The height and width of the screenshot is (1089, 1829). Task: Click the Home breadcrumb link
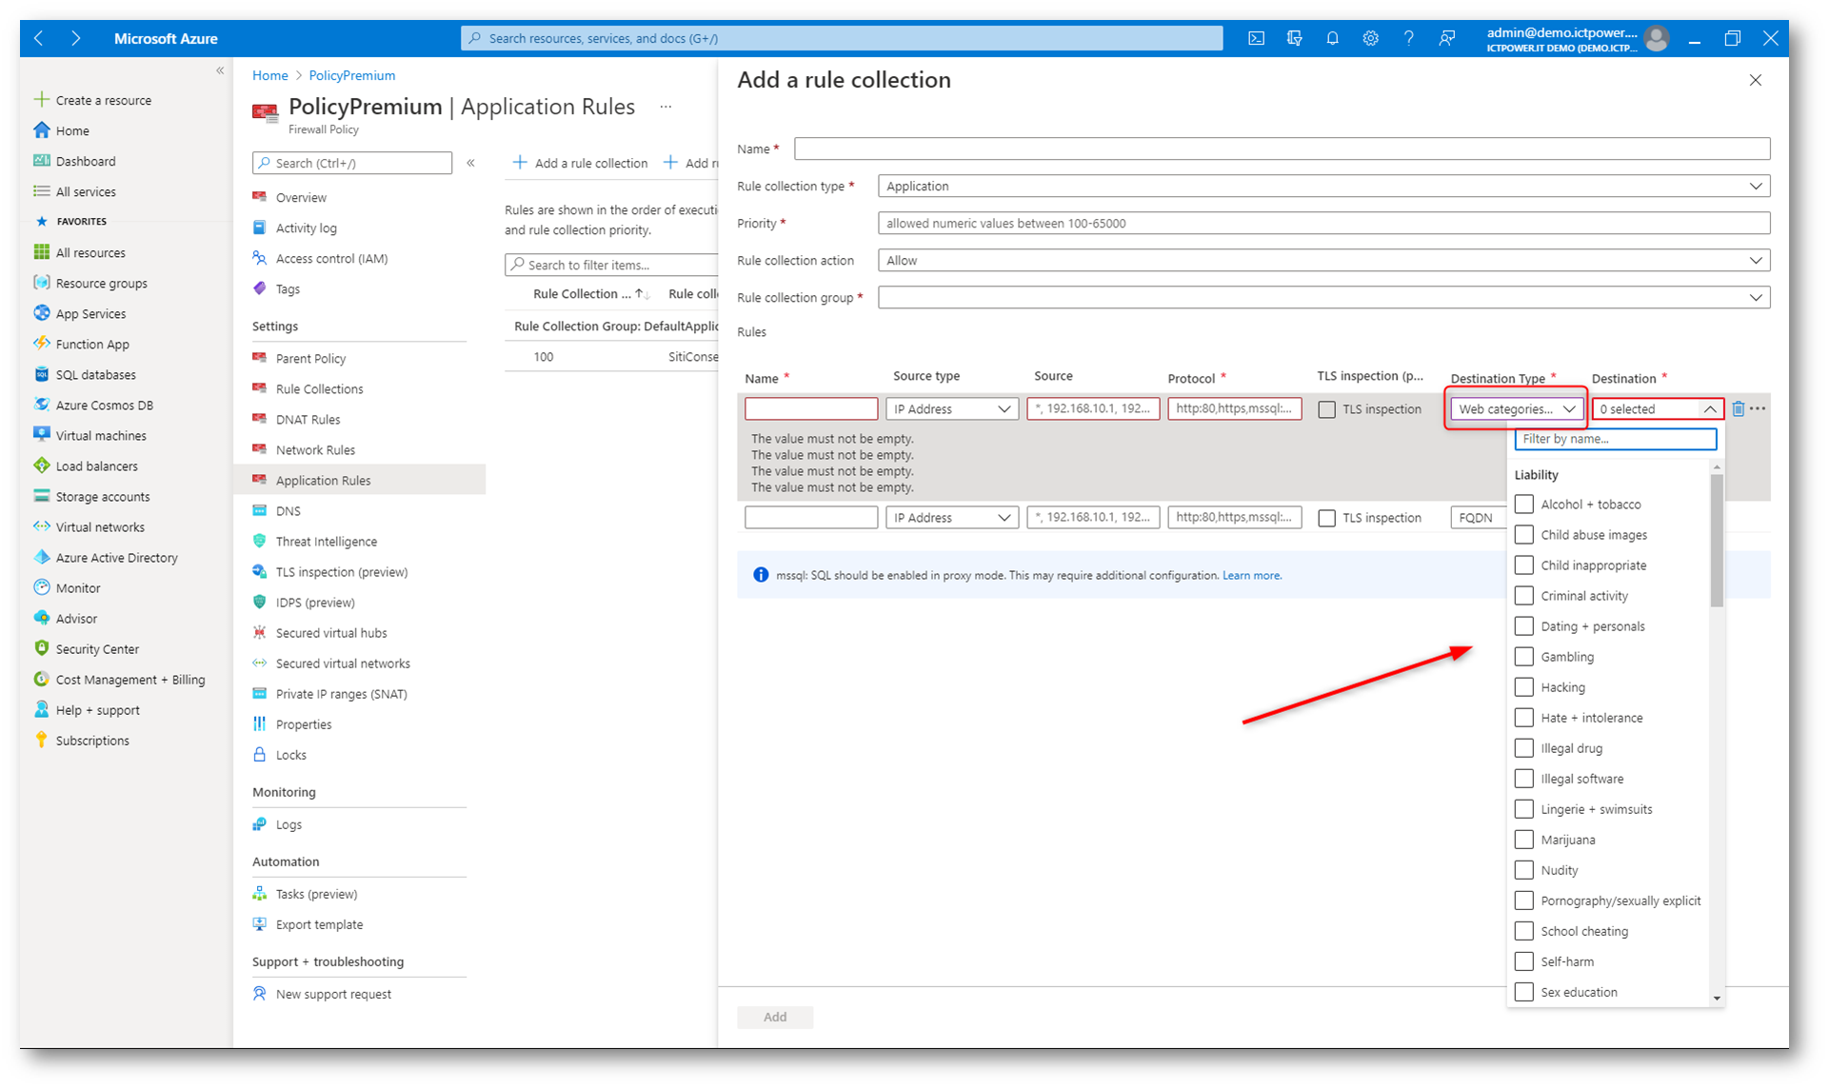[x=269, y=75]
